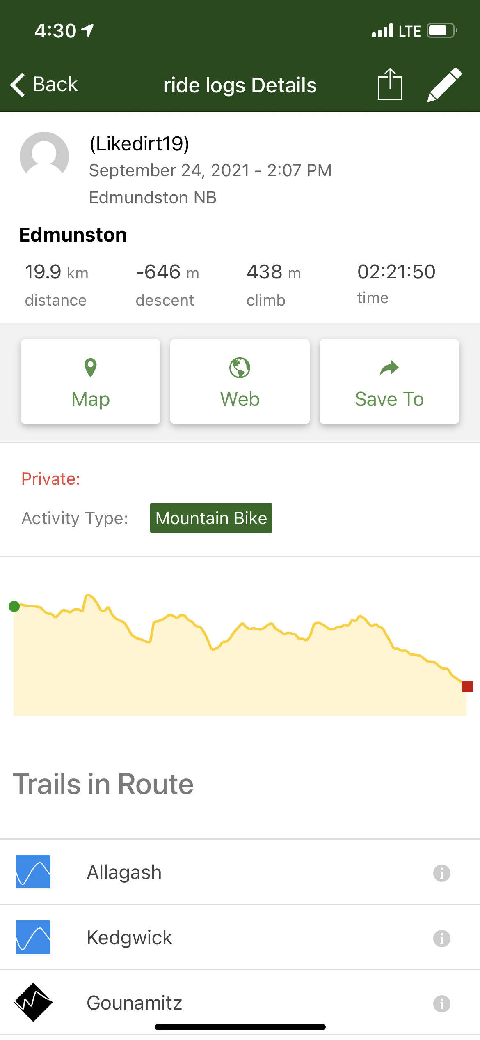
Task: Tap the red end marker on elevation chart
Action: [x=467, y=686]
